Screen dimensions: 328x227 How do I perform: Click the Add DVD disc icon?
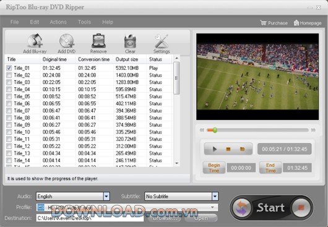67,41
